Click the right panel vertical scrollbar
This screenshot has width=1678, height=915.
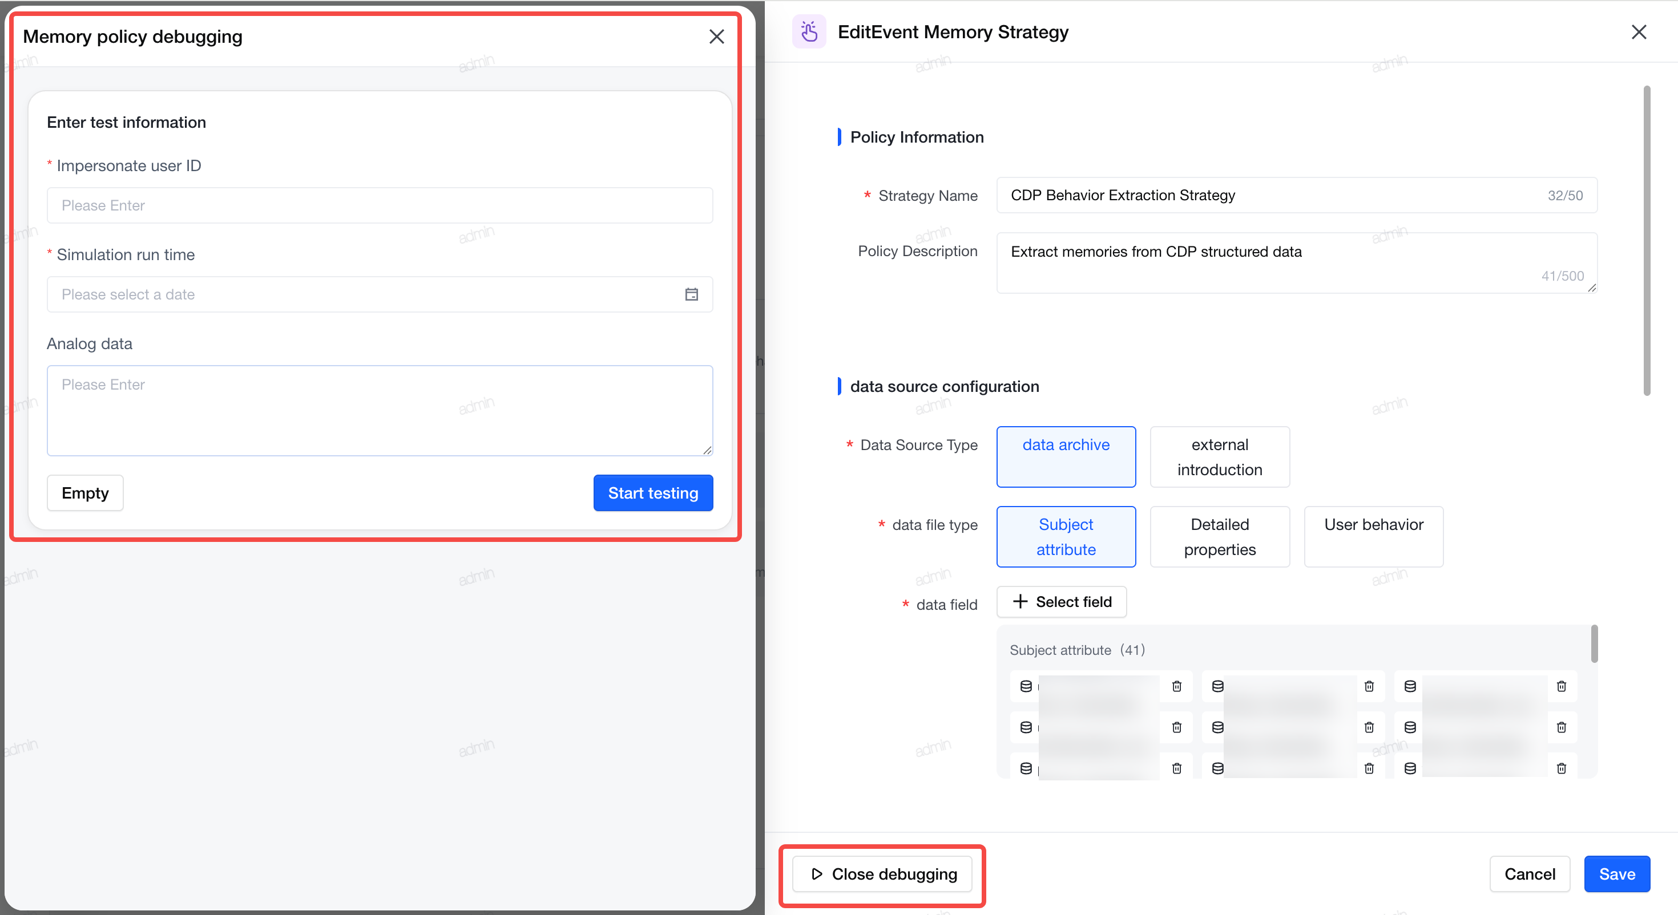[1647, 241]
